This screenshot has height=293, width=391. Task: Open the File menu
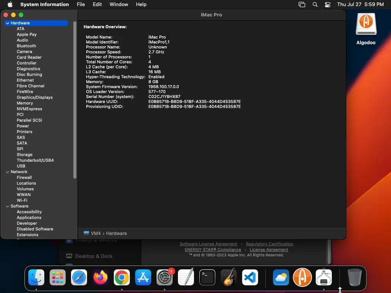click(x=81, y=4)
